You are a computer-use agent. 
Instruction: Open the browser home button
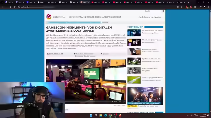click(14, 7)
